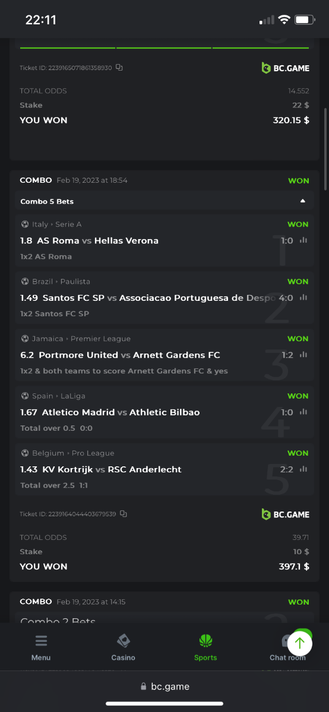Click the vertical scrollbar on the right edge
329x712 pixels.
[325, 148]
